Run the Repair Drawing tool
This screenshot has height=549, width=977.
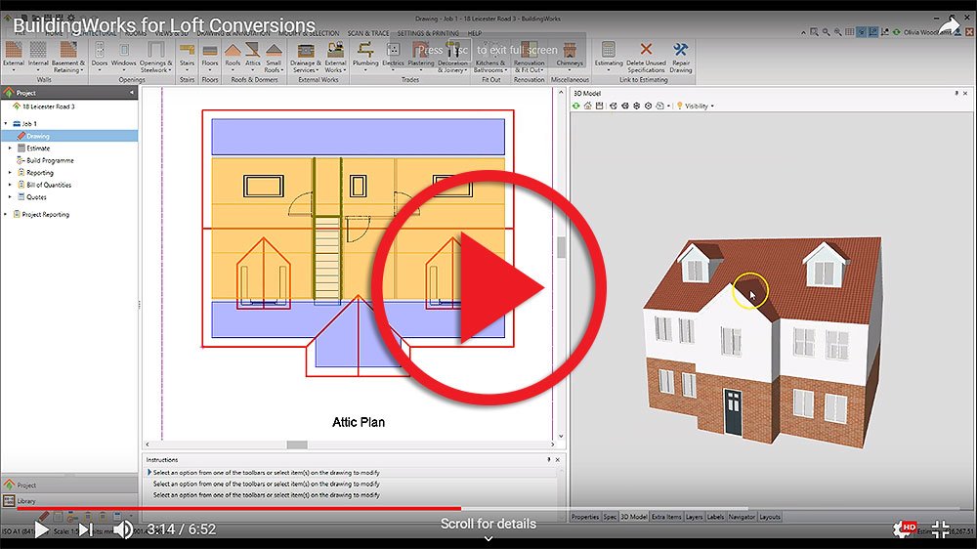coord(680,56)
